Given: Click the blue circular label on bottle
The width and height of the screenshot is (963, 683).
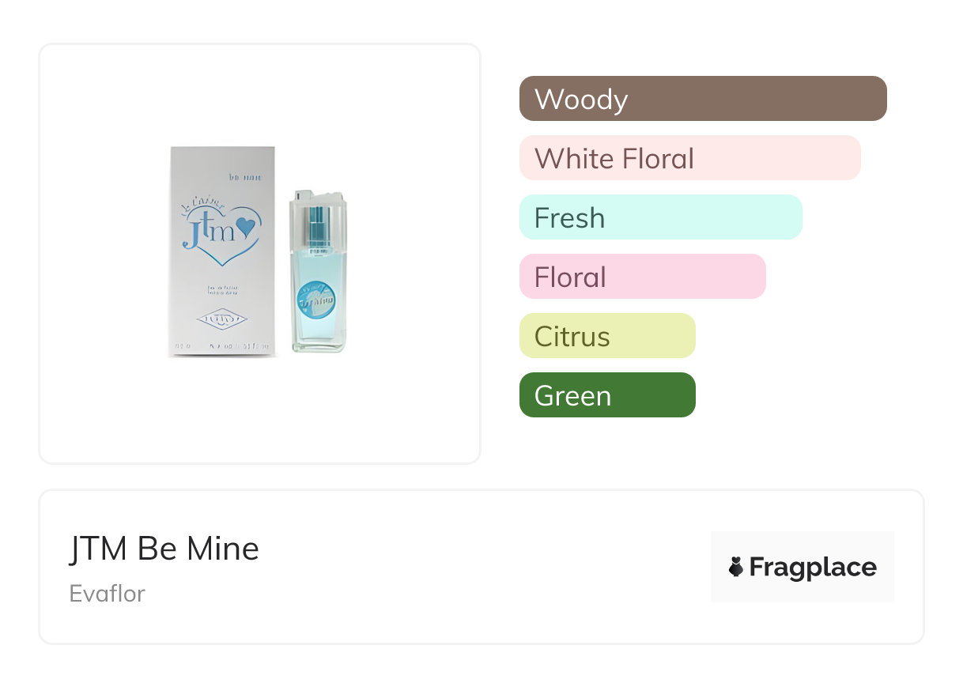Looking at the screenshot, I should click(315, 301).
